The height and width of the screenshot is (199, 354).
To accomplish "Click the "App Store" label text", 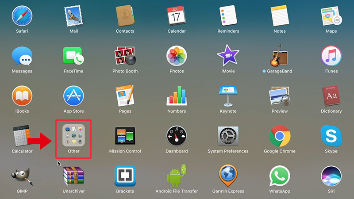I will 73,111.
